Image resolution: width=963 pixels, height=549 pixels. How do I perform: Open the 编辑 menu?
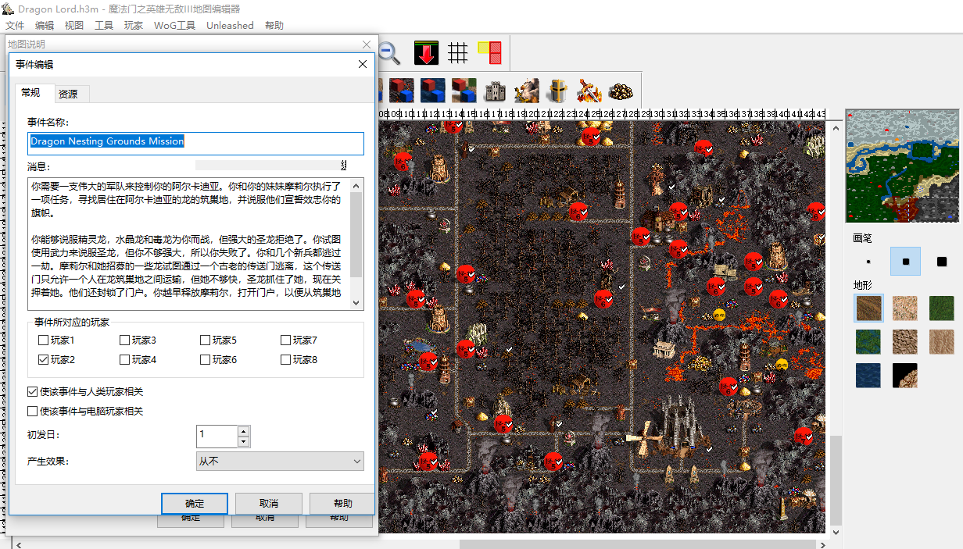[45, 26]
